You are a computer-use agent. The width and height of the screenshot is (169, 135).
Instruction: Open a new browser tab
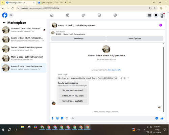70,3
